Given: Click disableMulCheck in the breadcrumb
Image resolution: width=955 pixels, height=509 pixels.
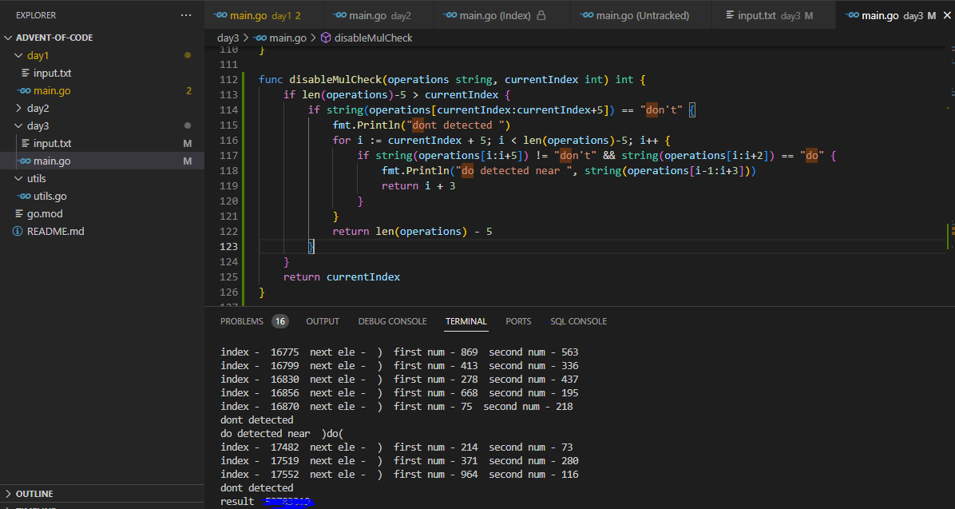Looking at the screenshot, I should click(x=374, y=38).
